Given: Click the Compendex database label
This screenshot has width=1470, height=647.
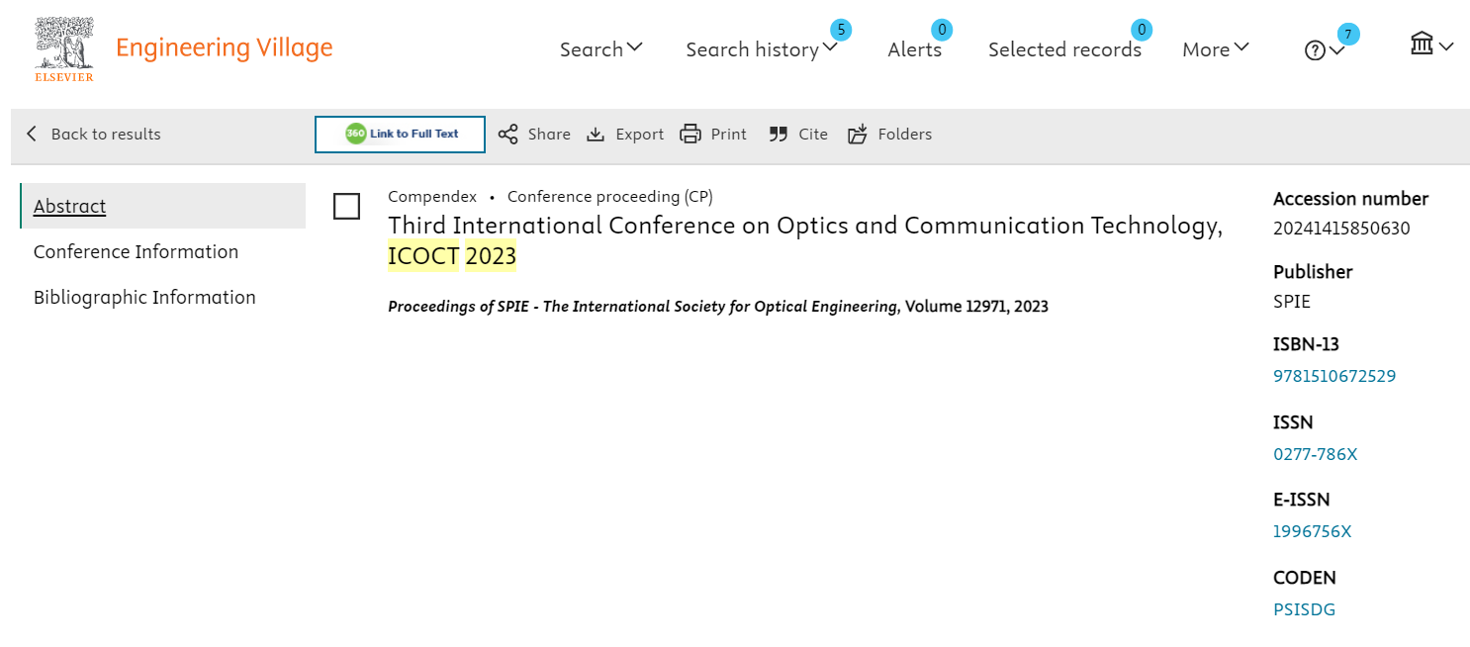Looking at the screenshot, I should click(x=432, y=196).
